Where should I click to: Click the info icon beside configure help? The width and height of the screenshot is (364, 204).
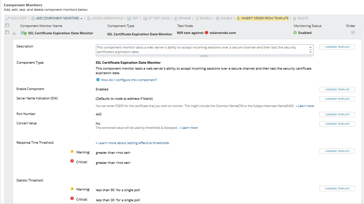[x=98, y=80]
